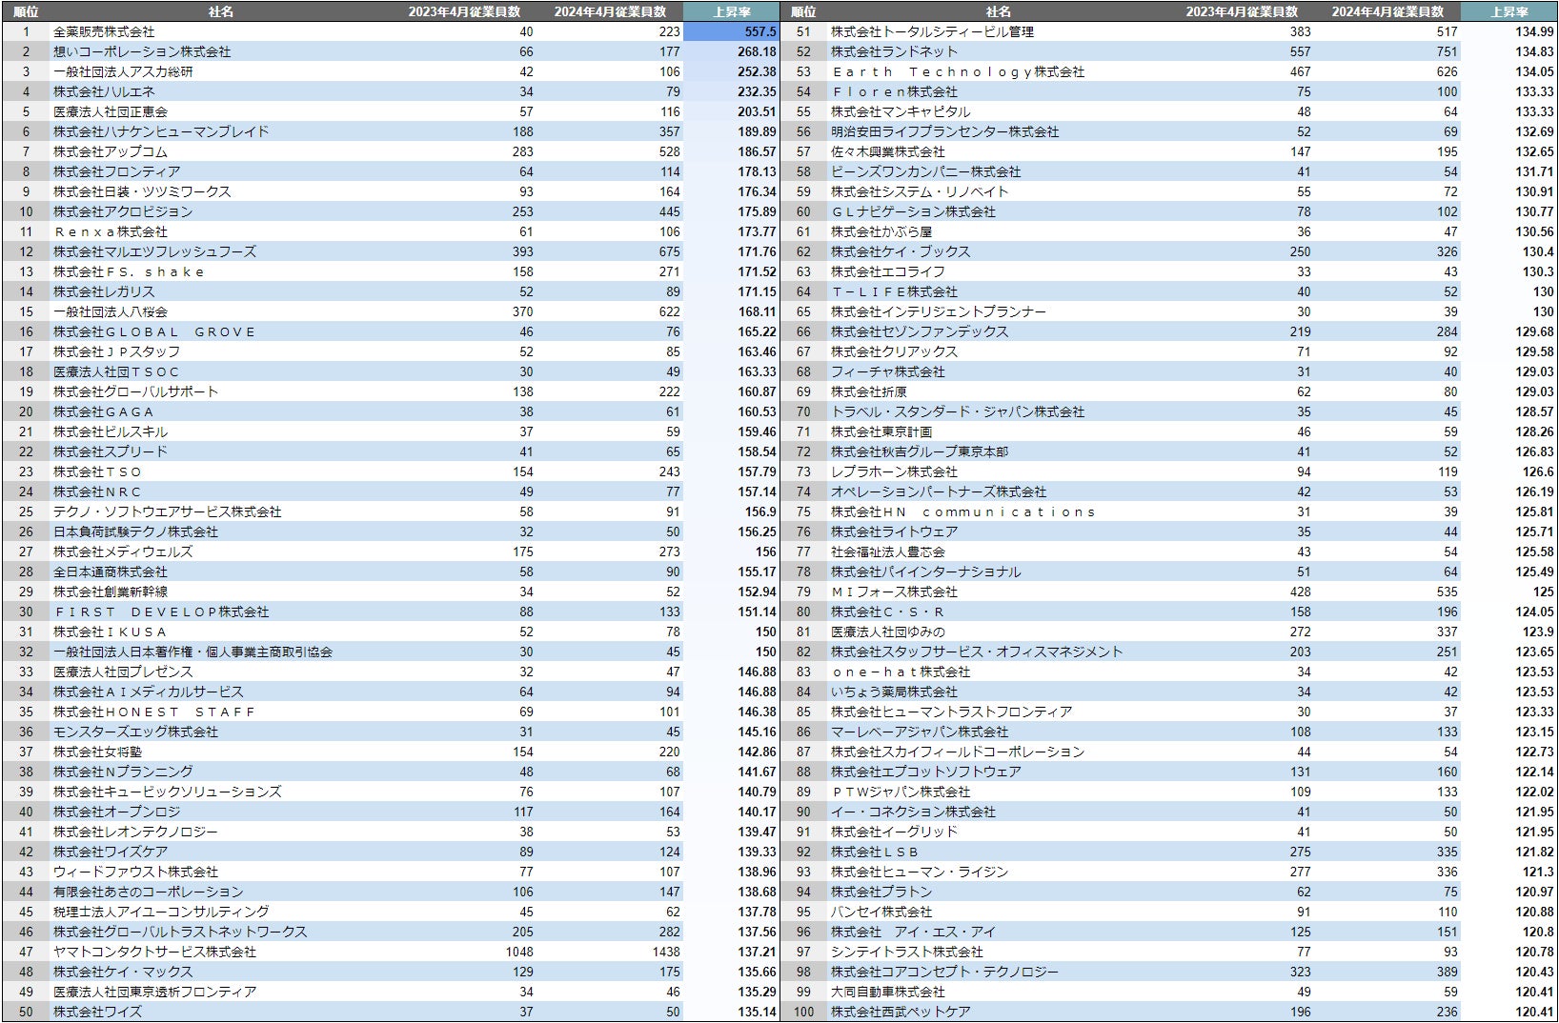Click the 株式会社エプコットソフトウェア cell
The image size is (1559, 1023).
(926, 772)
